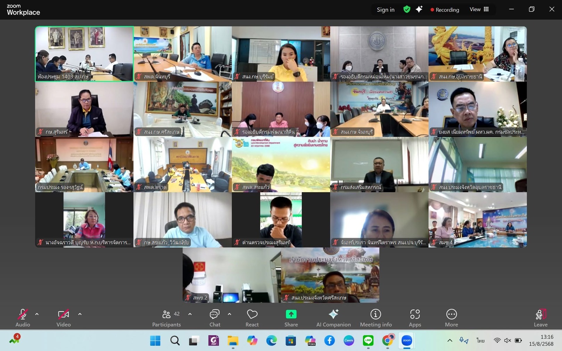Turn on camera with Video button
Image resolution: width=562 pixels, height=351 pixels.
pyautogui.click(x=64, y=318)
